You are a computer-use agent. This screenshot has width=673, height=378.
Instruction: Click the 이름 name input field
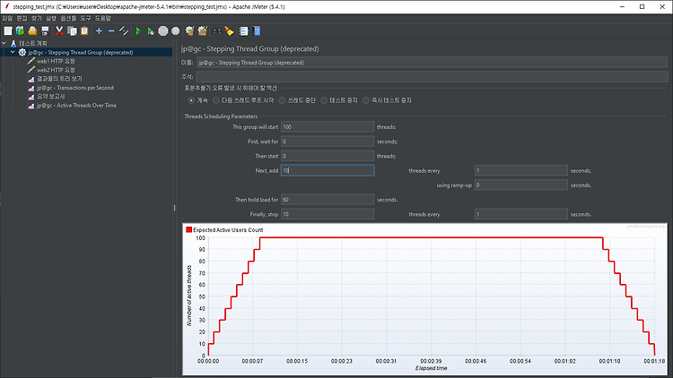(x=432, y=63)
